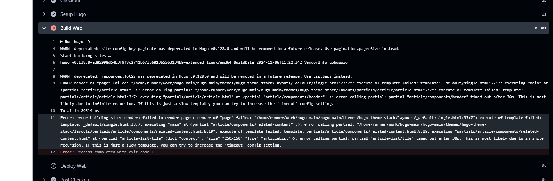Click the Setup Hugo step name

tap(73, 14)
